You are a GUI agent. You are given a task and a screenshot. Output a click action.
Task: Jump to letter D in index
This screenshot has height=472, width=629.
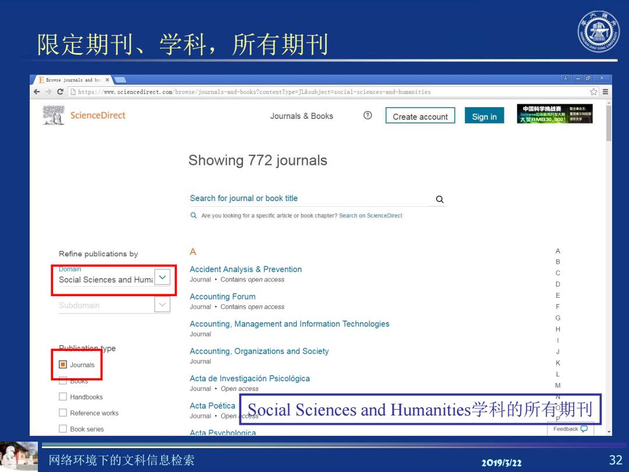[x=557, y=284]
